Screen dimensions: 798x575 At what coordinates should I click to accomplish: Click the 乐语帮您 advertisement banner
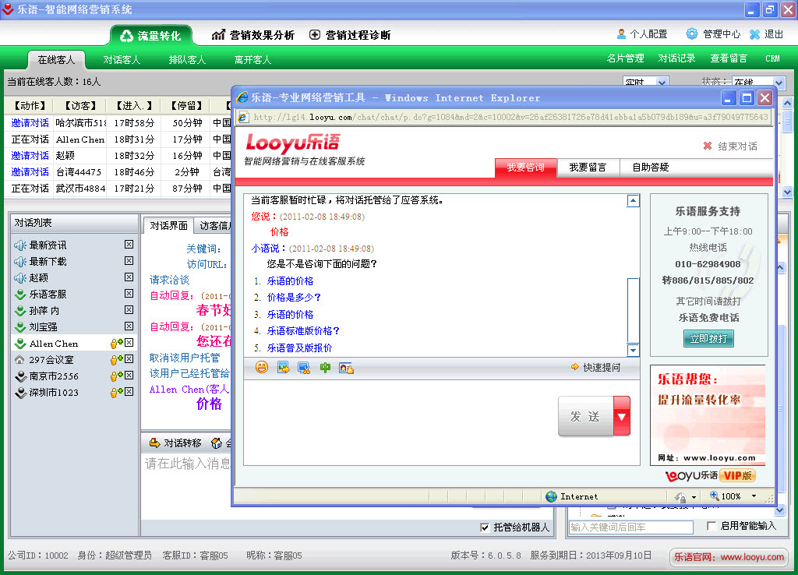click(708, 414)
